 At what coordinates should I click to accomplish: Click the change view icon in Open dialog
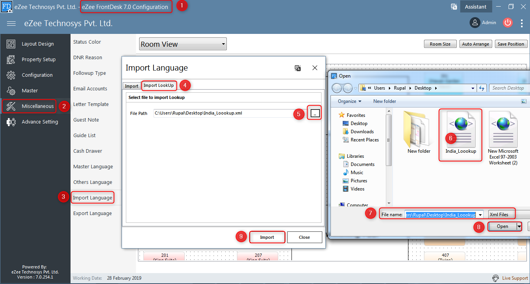point(524,101)
